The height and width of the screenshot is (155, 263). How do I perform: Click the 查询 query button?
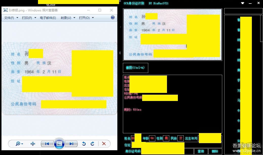201,151
